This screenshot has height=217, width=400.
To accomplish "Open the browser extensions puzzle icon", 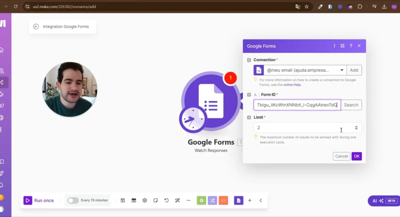I will pyautogui.click(x=360, y=6).
